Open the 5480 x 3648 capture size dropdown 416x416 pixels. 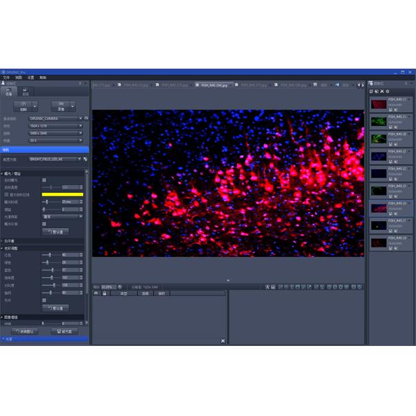[55, 133]
